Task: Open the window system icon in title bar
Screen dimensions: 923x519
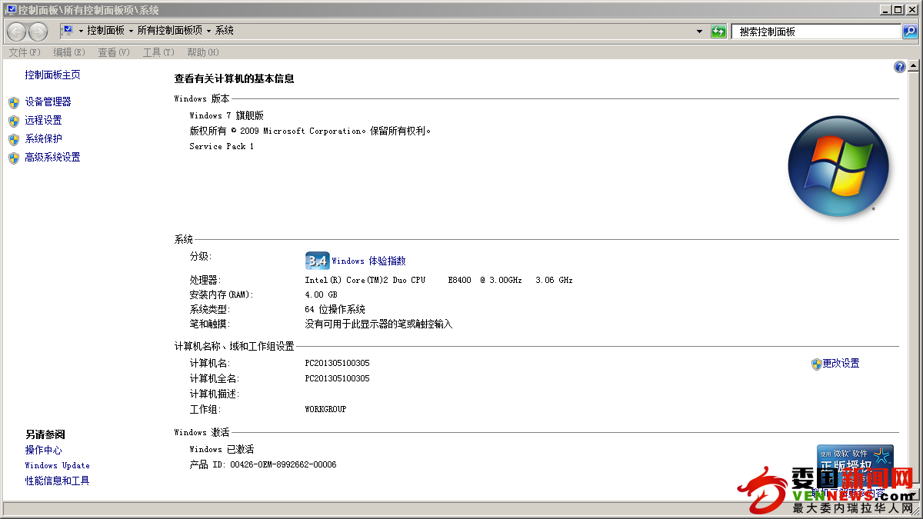Action: click(x=11, y=10)
